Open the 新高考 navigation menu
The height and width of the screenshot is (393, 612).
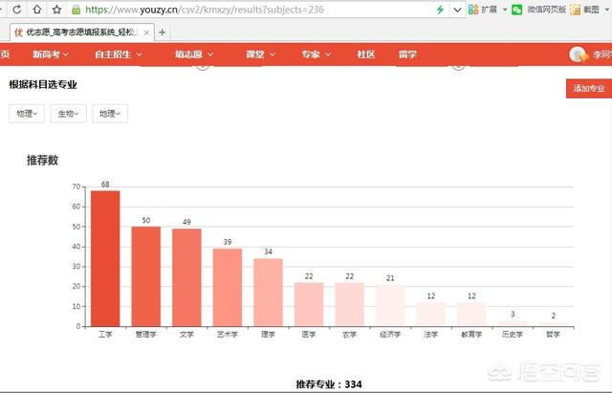click(x=51, y=55)
